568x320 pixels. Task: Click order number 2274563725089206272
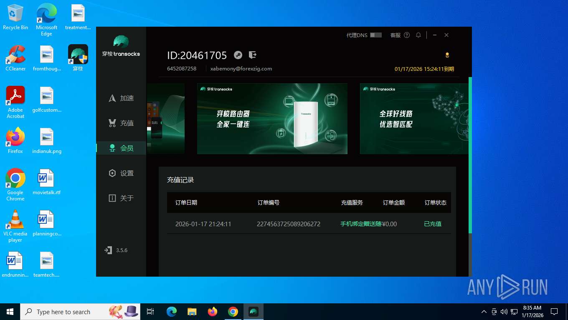coord(289,224)
